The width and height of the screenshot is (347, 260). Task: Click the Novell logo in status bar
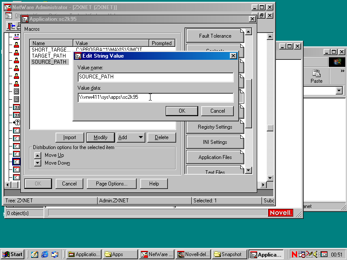(281, 213)
